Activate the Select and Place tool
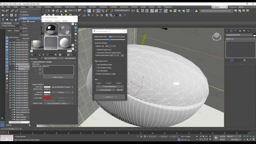This screenshot has width=256, height=144. click(x=66, y=11)
